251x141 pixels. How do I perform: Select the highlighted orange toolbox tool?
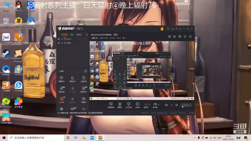pyautogui.click(x=61, y=100)
